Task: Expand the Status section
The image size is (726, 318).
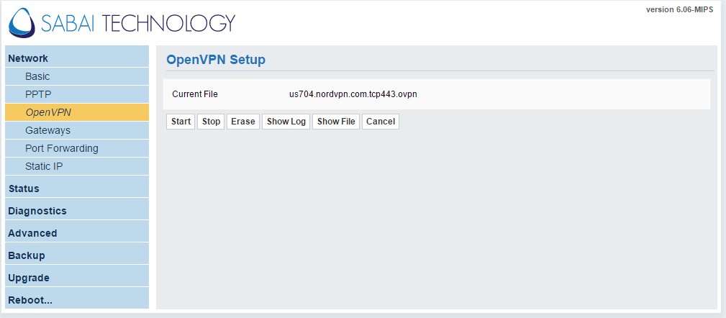Action: pos(24,188)
